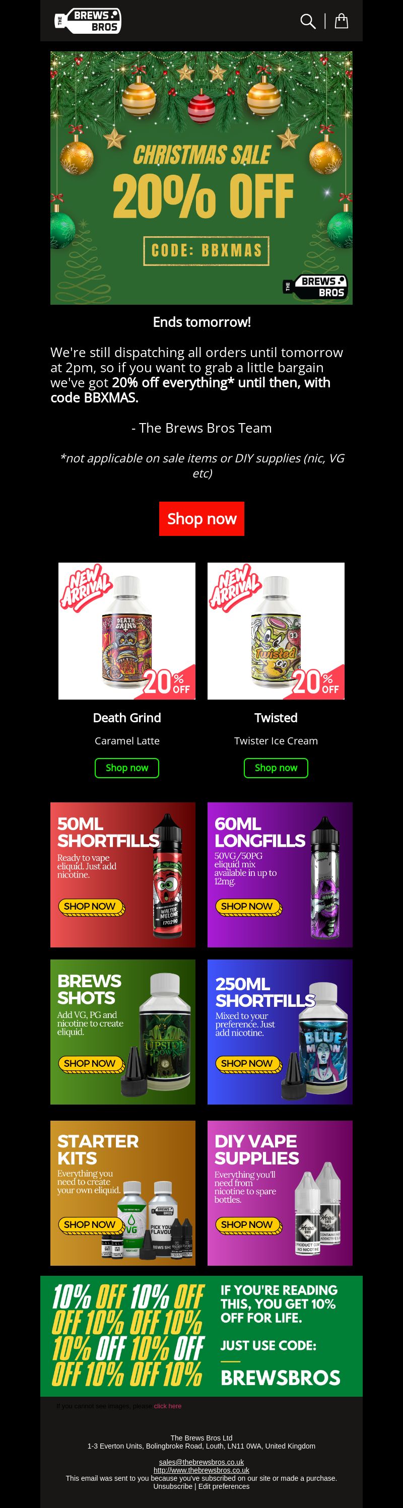Open the shopping bag icon
This screenshot has width=403, height=1508.
[x=342, y=21]
